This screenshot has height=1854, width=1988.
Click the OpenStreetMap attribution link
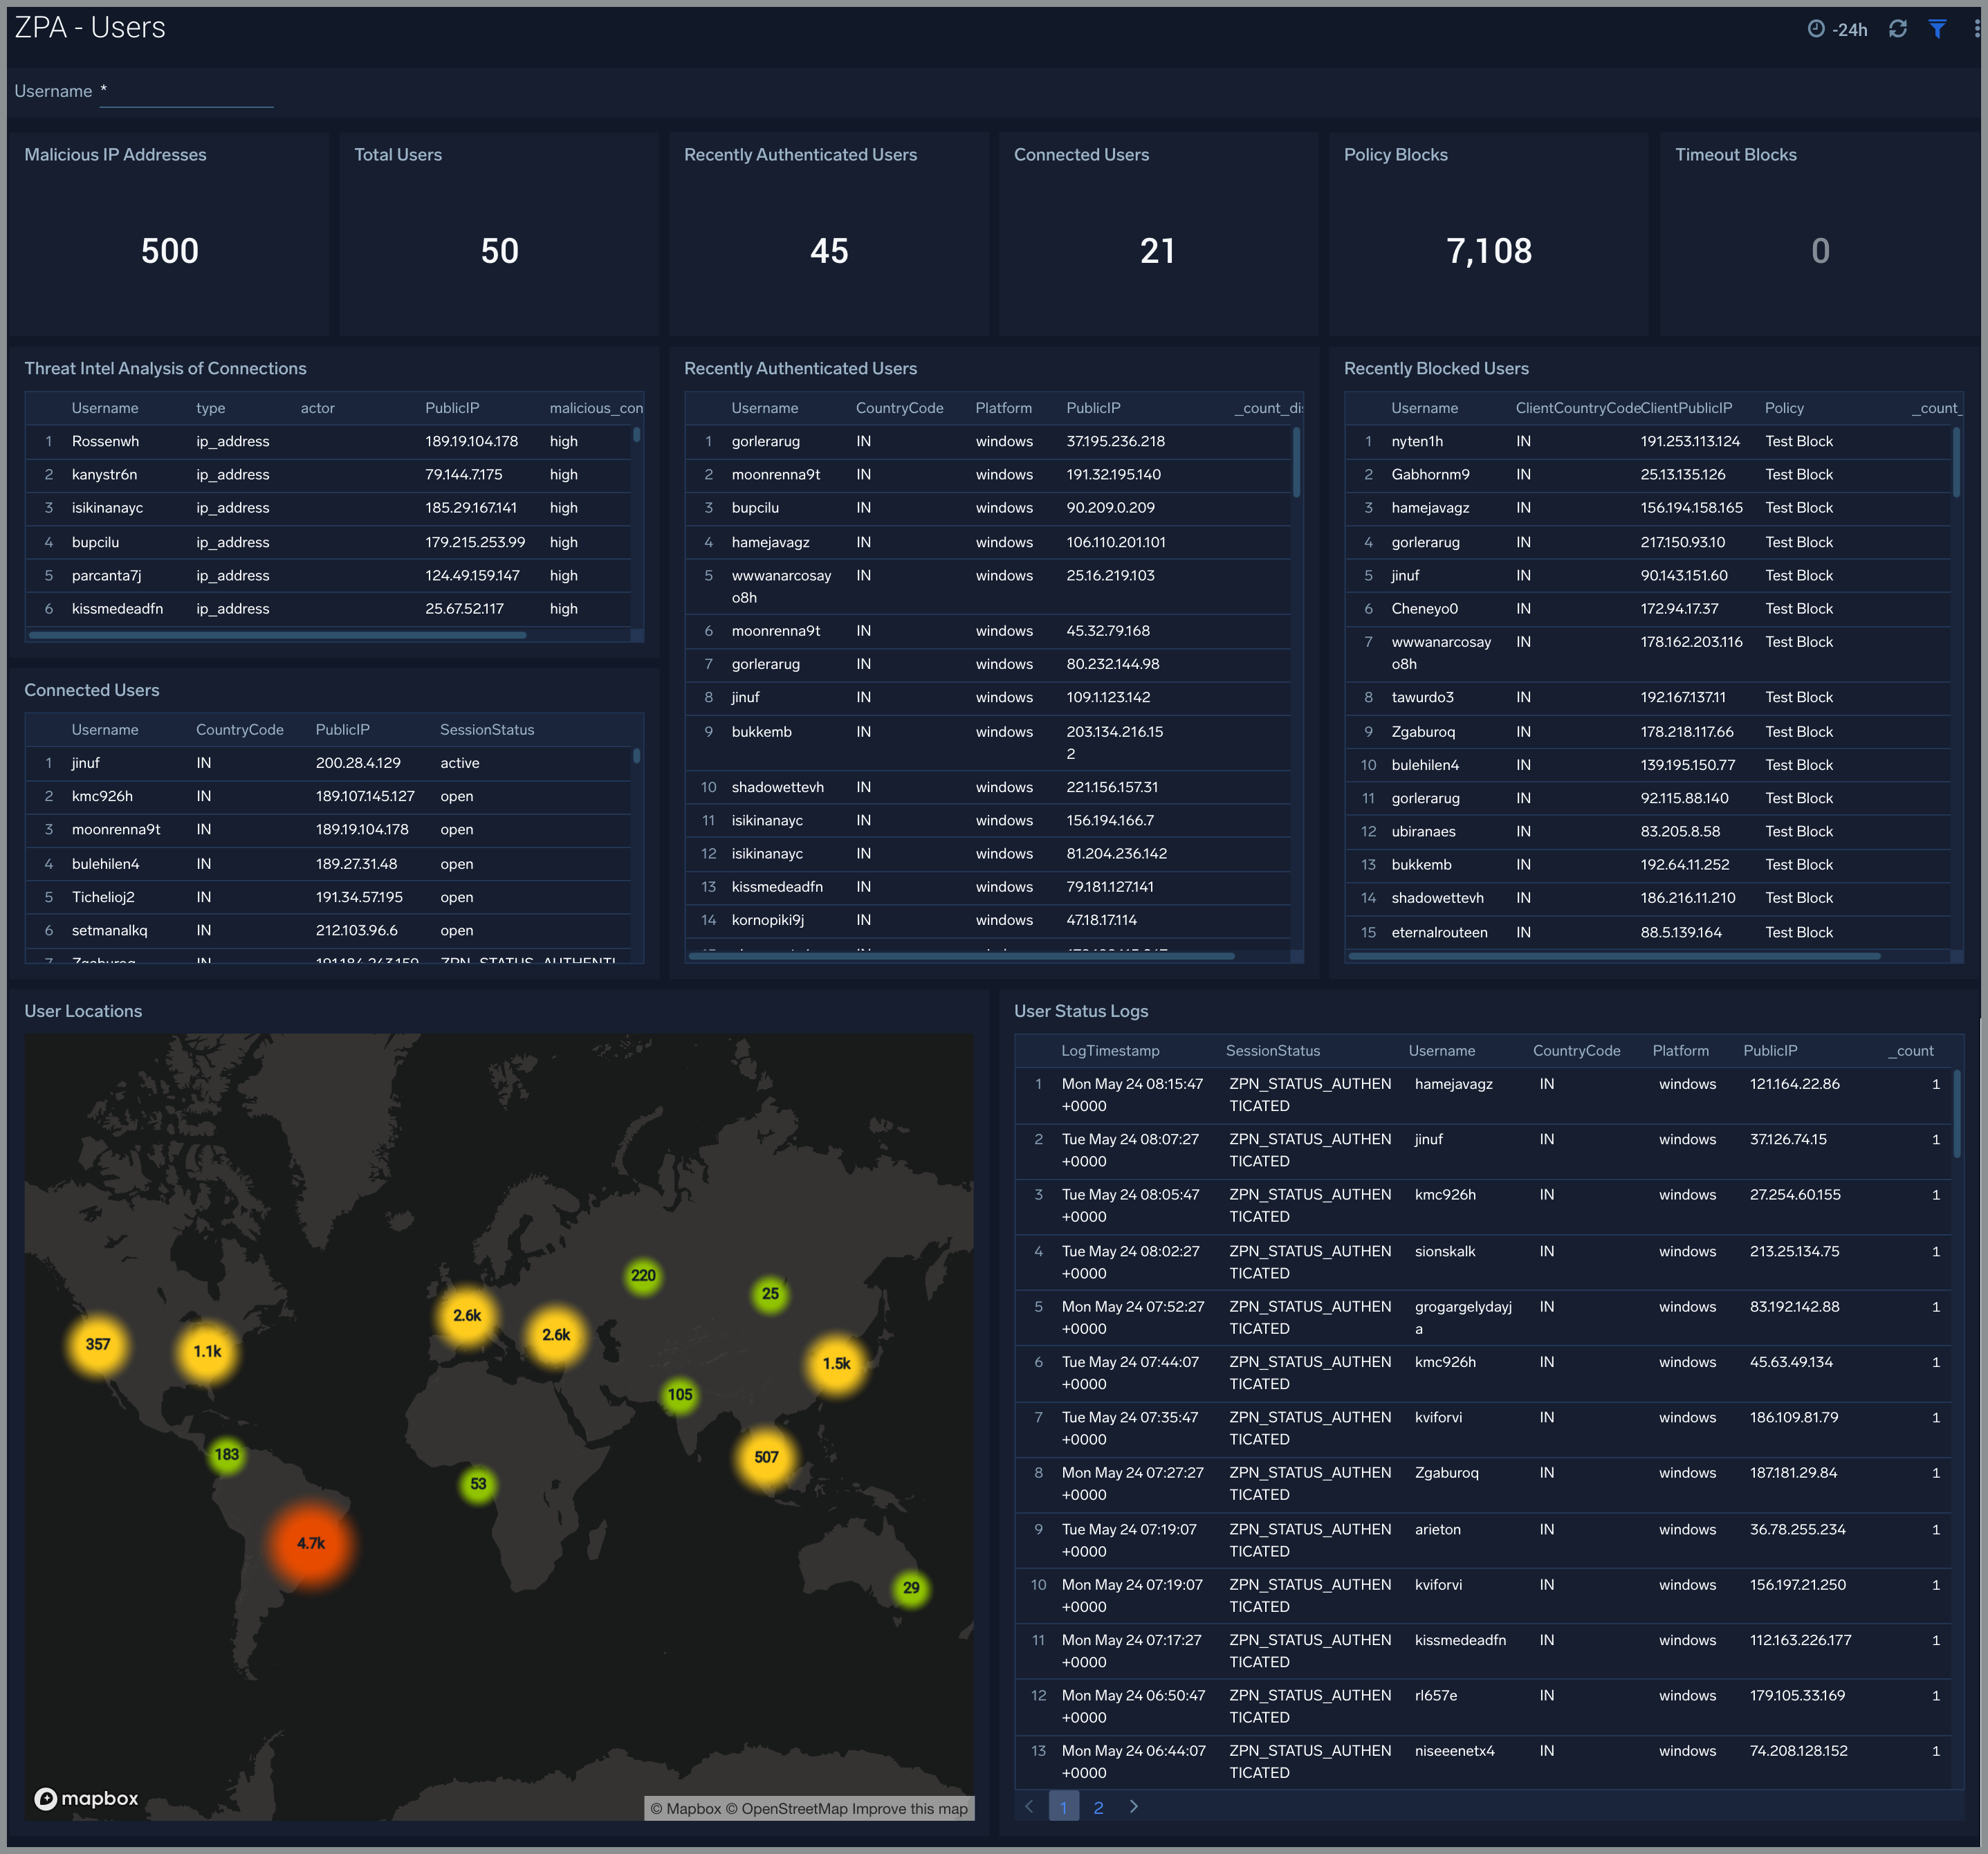coord(786,1808)
